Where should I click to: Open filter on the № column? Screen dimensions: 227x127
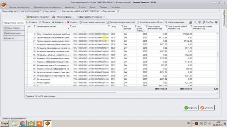[35, 26]
